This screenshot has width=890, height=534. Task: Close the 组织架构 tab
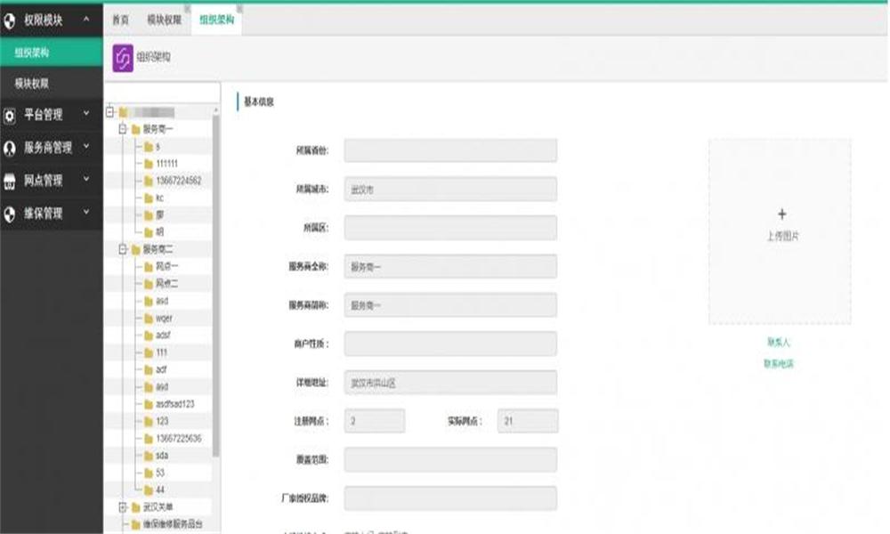click(x=239, y=8)
